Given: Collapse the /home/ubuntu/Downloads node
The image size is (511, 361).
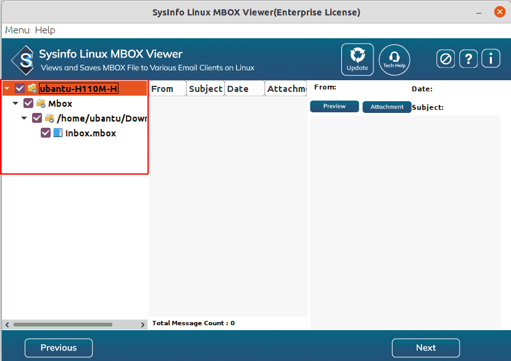Looking at the screenshot, I should tap(23, 118).
